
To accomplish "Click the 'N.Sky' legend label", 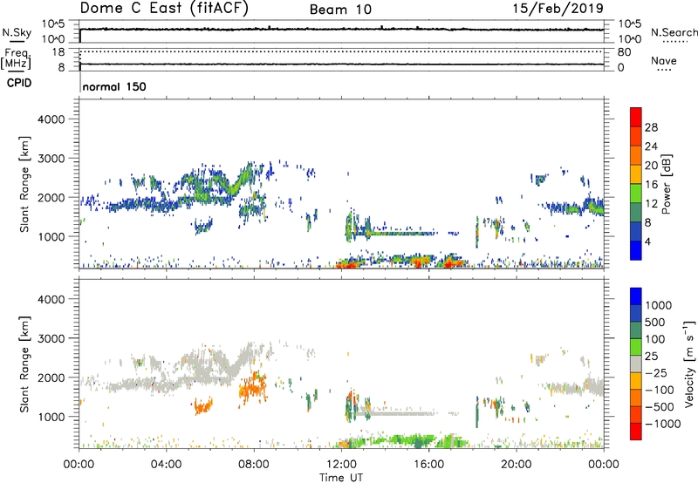I will click(x=17, y=32).
